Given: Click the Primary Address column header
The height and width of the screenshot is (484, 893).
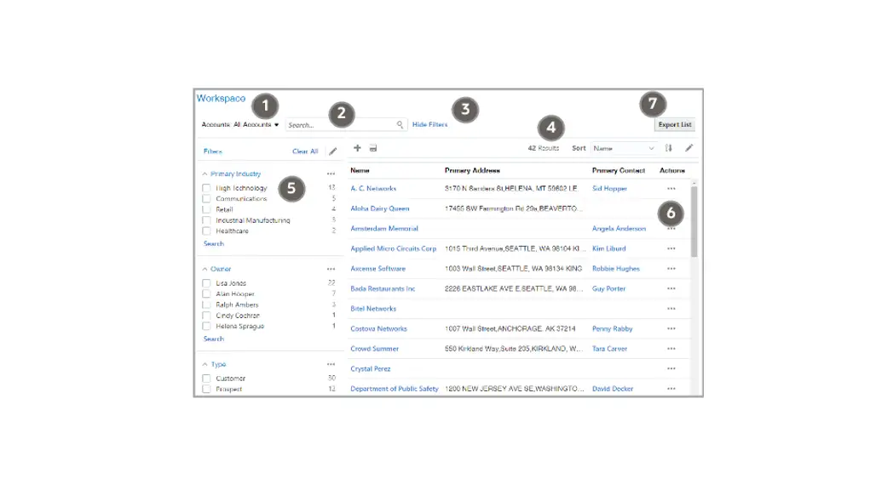Looking at the screenshot, I should click(472, 171).
